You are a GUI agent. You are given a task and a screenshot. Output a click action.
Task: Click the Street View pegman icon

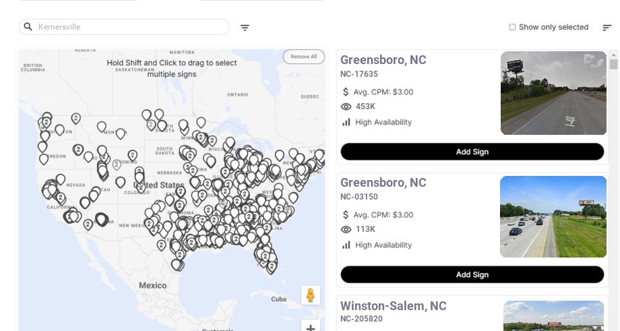click(310, 295)
